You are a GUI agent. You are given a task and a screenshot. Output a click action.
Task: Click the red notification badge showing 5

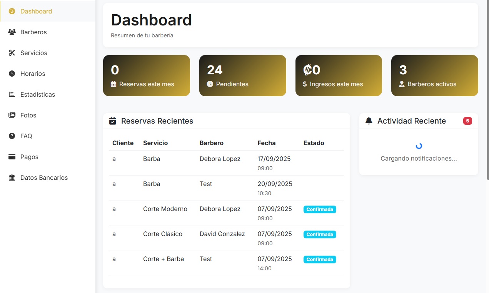pos(467,121)
